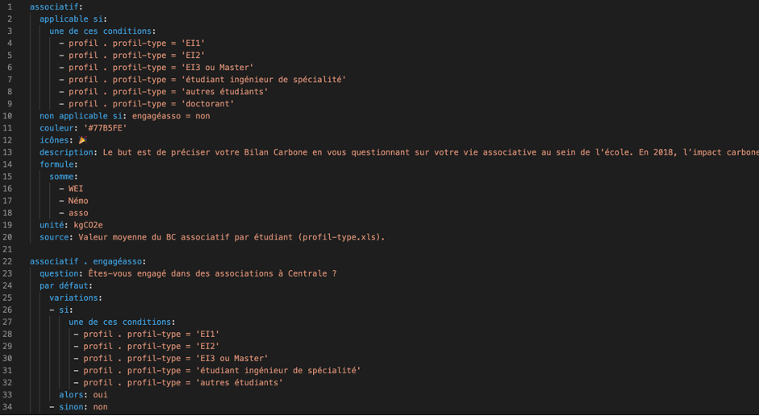Click the 'doctorant' value
The height and width of the screenshot is (416, 759).
pyautogui.click(x=207, y=104)
